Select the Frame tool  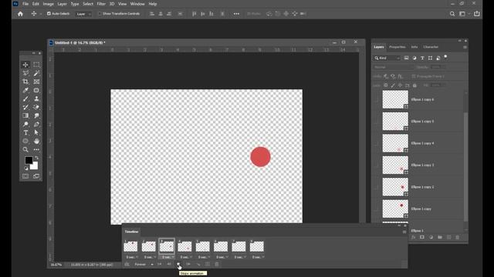36,82
